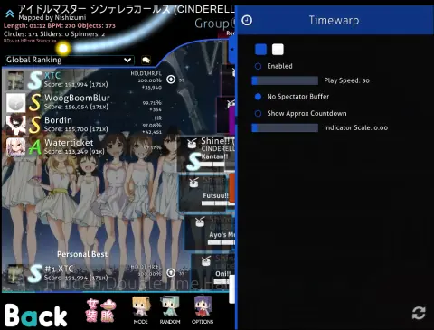Toggle No Spectator Buffer option
The height and width of the screenshot is (330, 434).
[258, 97]
